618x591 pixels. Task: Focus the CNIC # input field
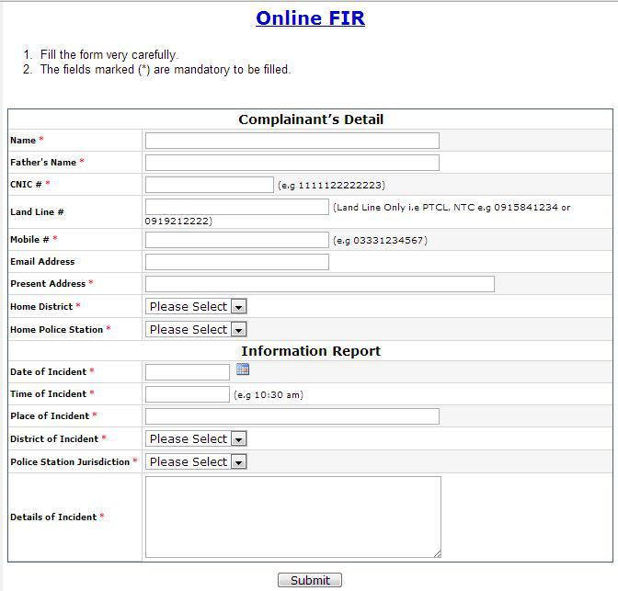tap(210, 185)
